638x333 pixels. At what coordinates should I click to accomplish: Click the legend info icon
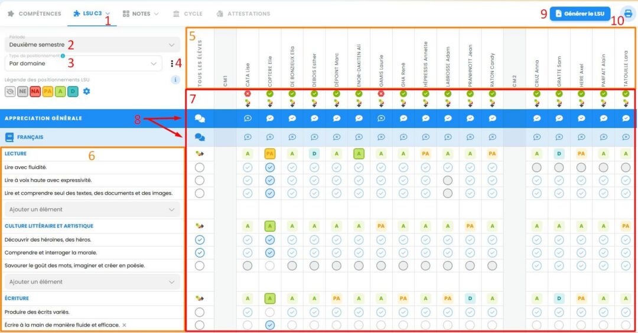175,80
